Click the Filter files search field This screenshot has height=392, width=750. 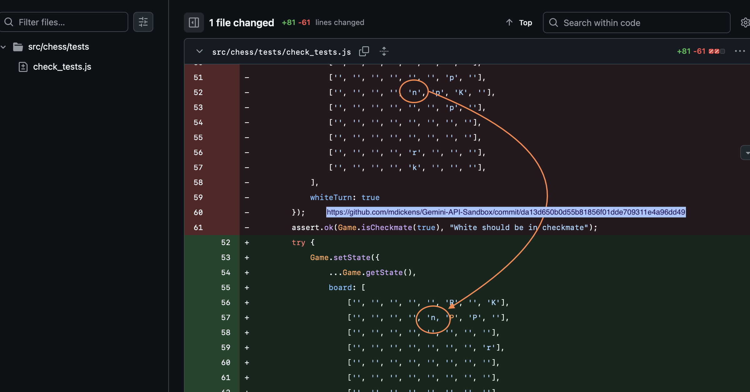pos(64,22)
